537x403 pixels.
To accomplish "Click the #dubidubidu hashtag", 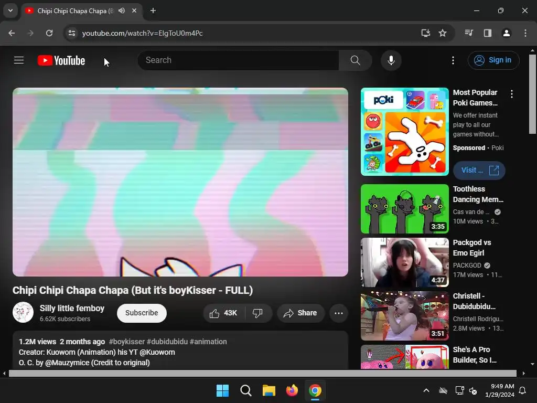I will (167, 342).
